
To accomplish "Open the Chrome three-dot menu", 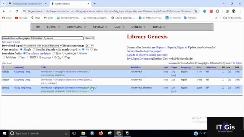I will 240,11.
